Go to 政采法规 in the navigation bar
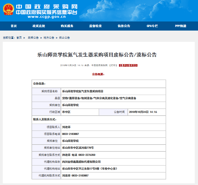The width and height of the screenshot is (198, 185). pyautogui.click(x=39, y=26)
